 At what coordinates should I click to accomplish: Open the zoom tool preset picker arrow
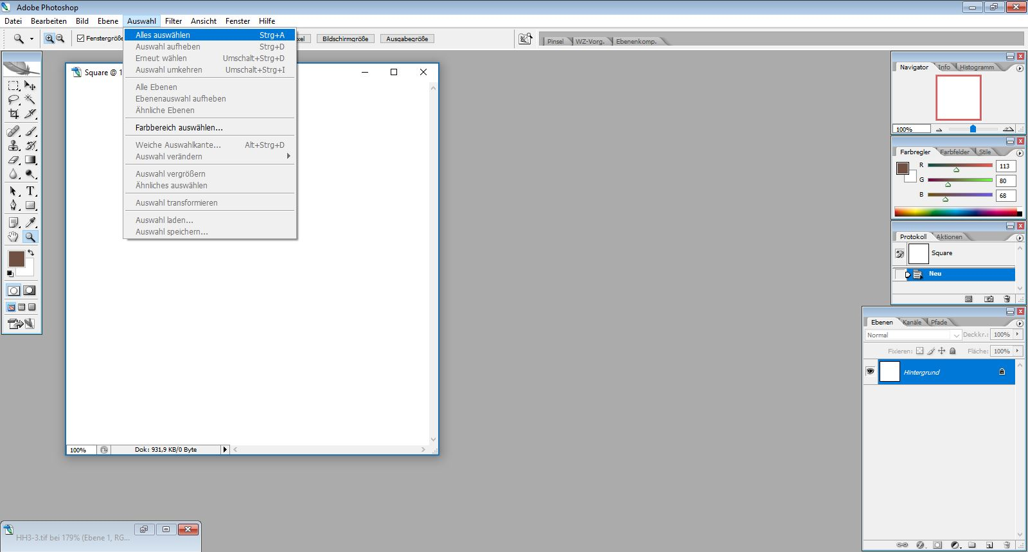[x=31, y=39]
